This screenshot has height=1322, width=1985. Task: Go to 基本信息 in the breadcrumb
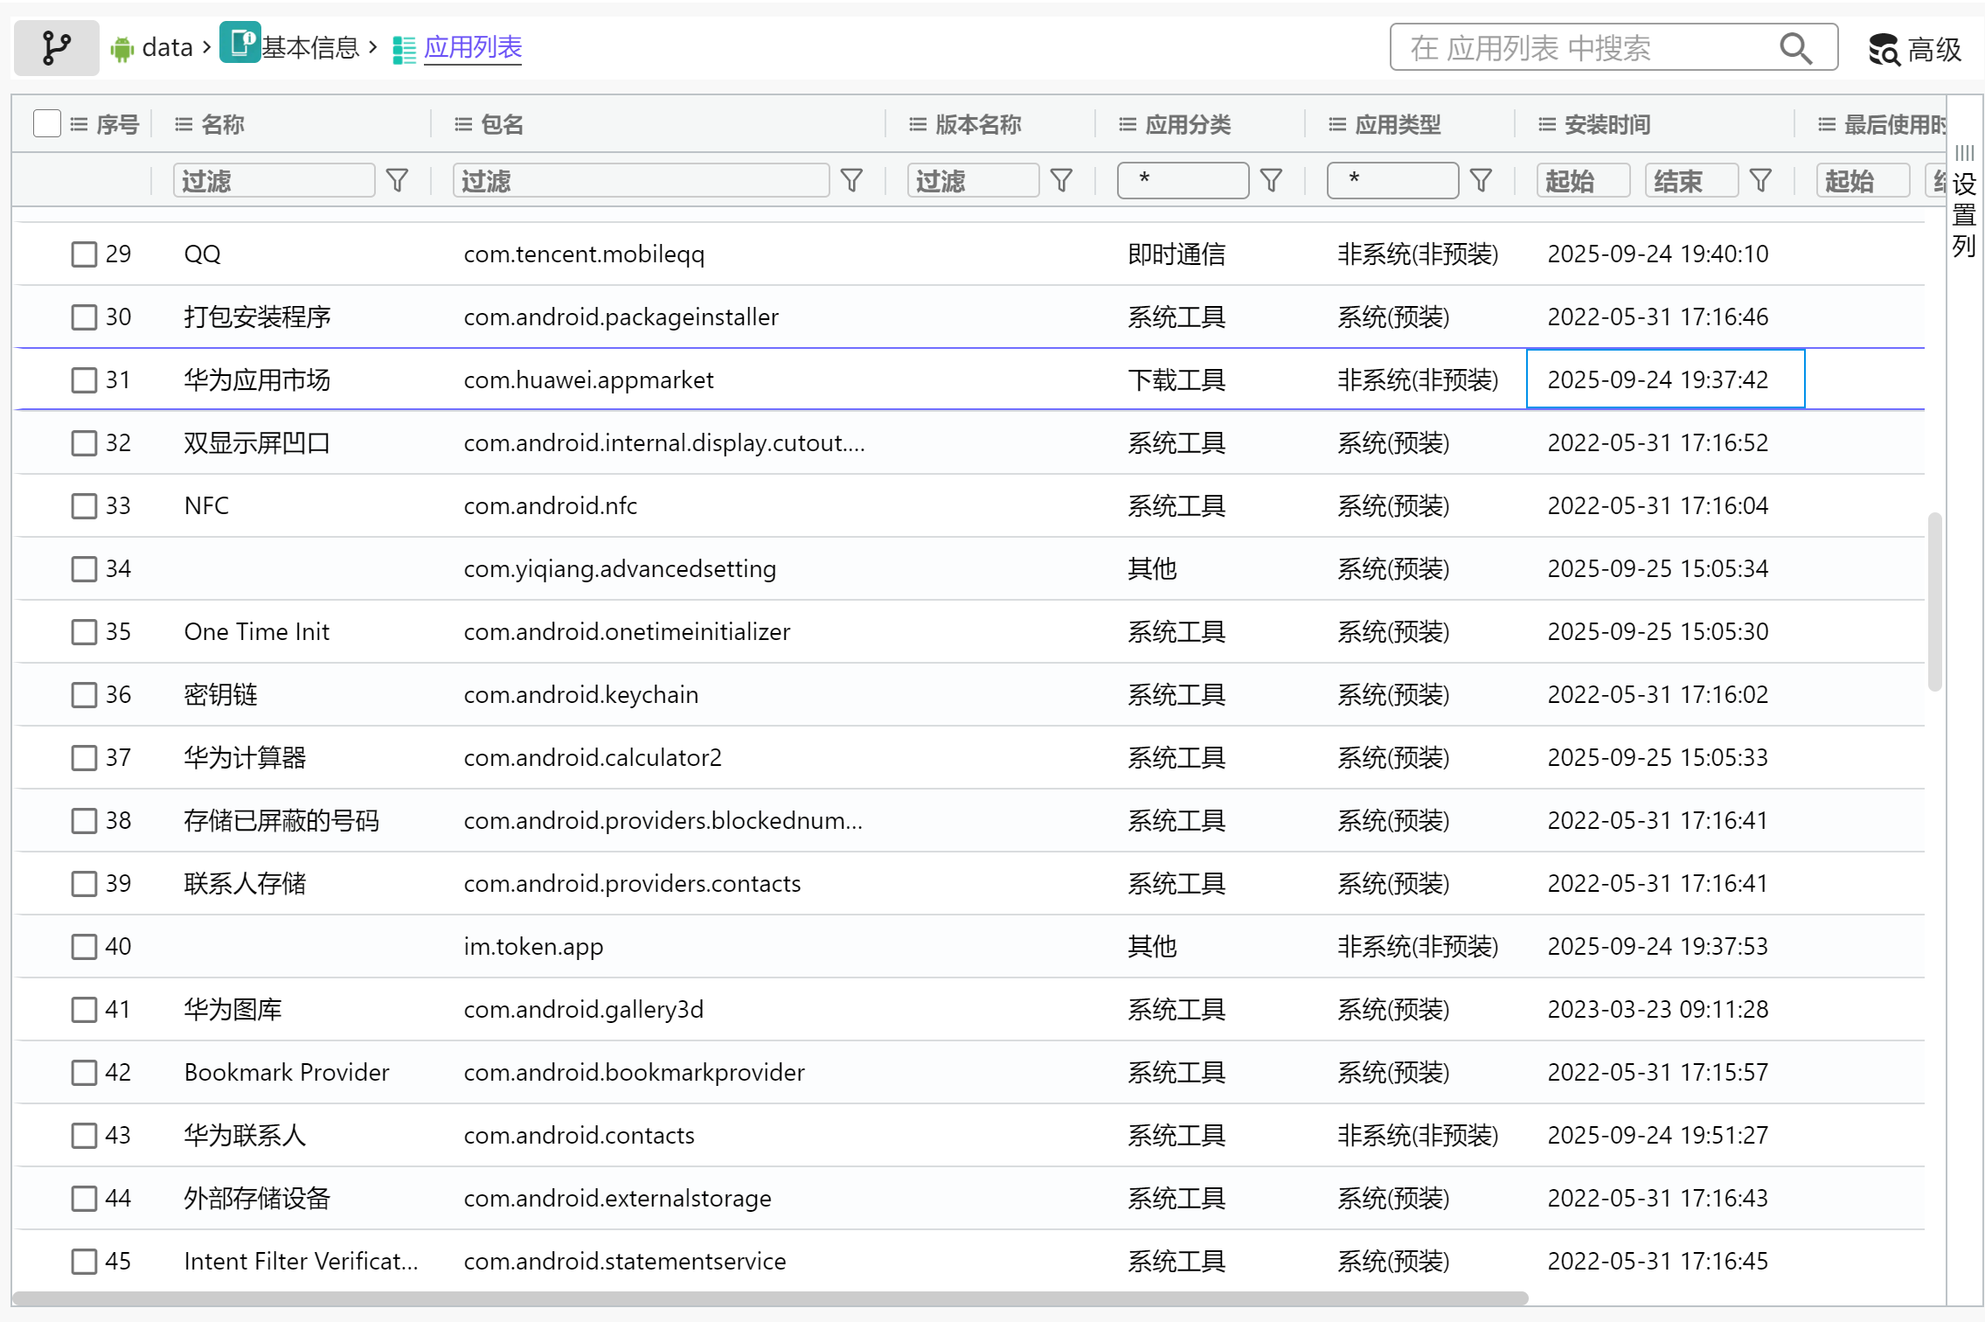point(309,47)
